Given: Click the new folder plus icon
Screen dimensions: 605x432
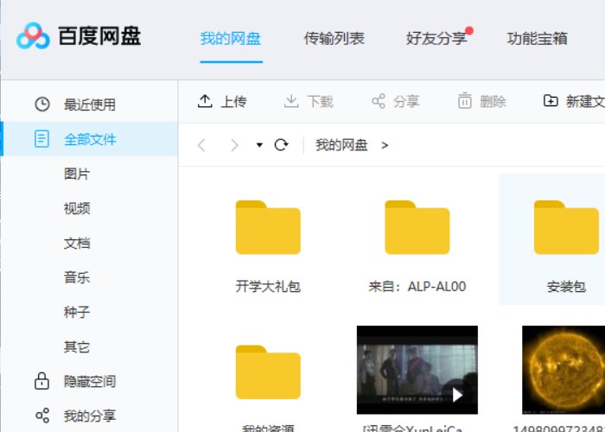Looking at the screenshot, I should (x=551, y=101).
